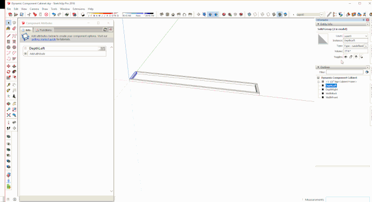This screenshot has height=202, width=372.
Task: Activate the Orbit tool
Action: click(x=9, y=104)
